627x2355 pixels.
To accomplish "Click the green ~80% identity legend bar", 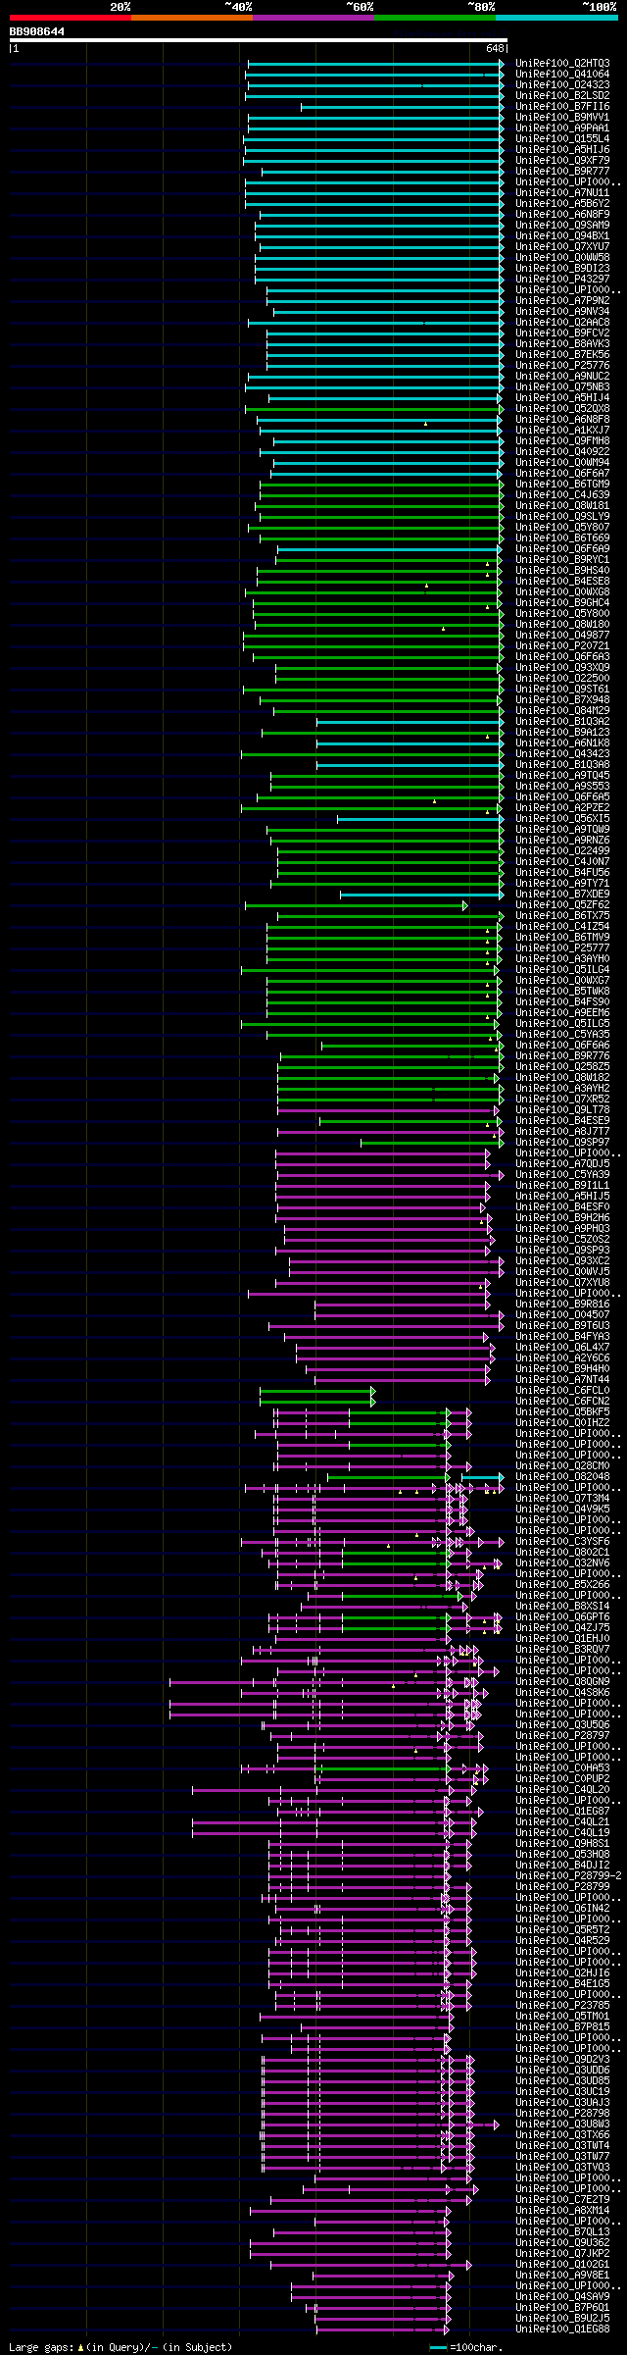I will (434, 18).
